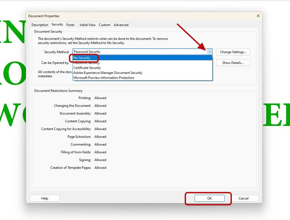Viewport: 290px width, 220px height.
Task: Click the Document Assembly label
Action: click(75, 114)
